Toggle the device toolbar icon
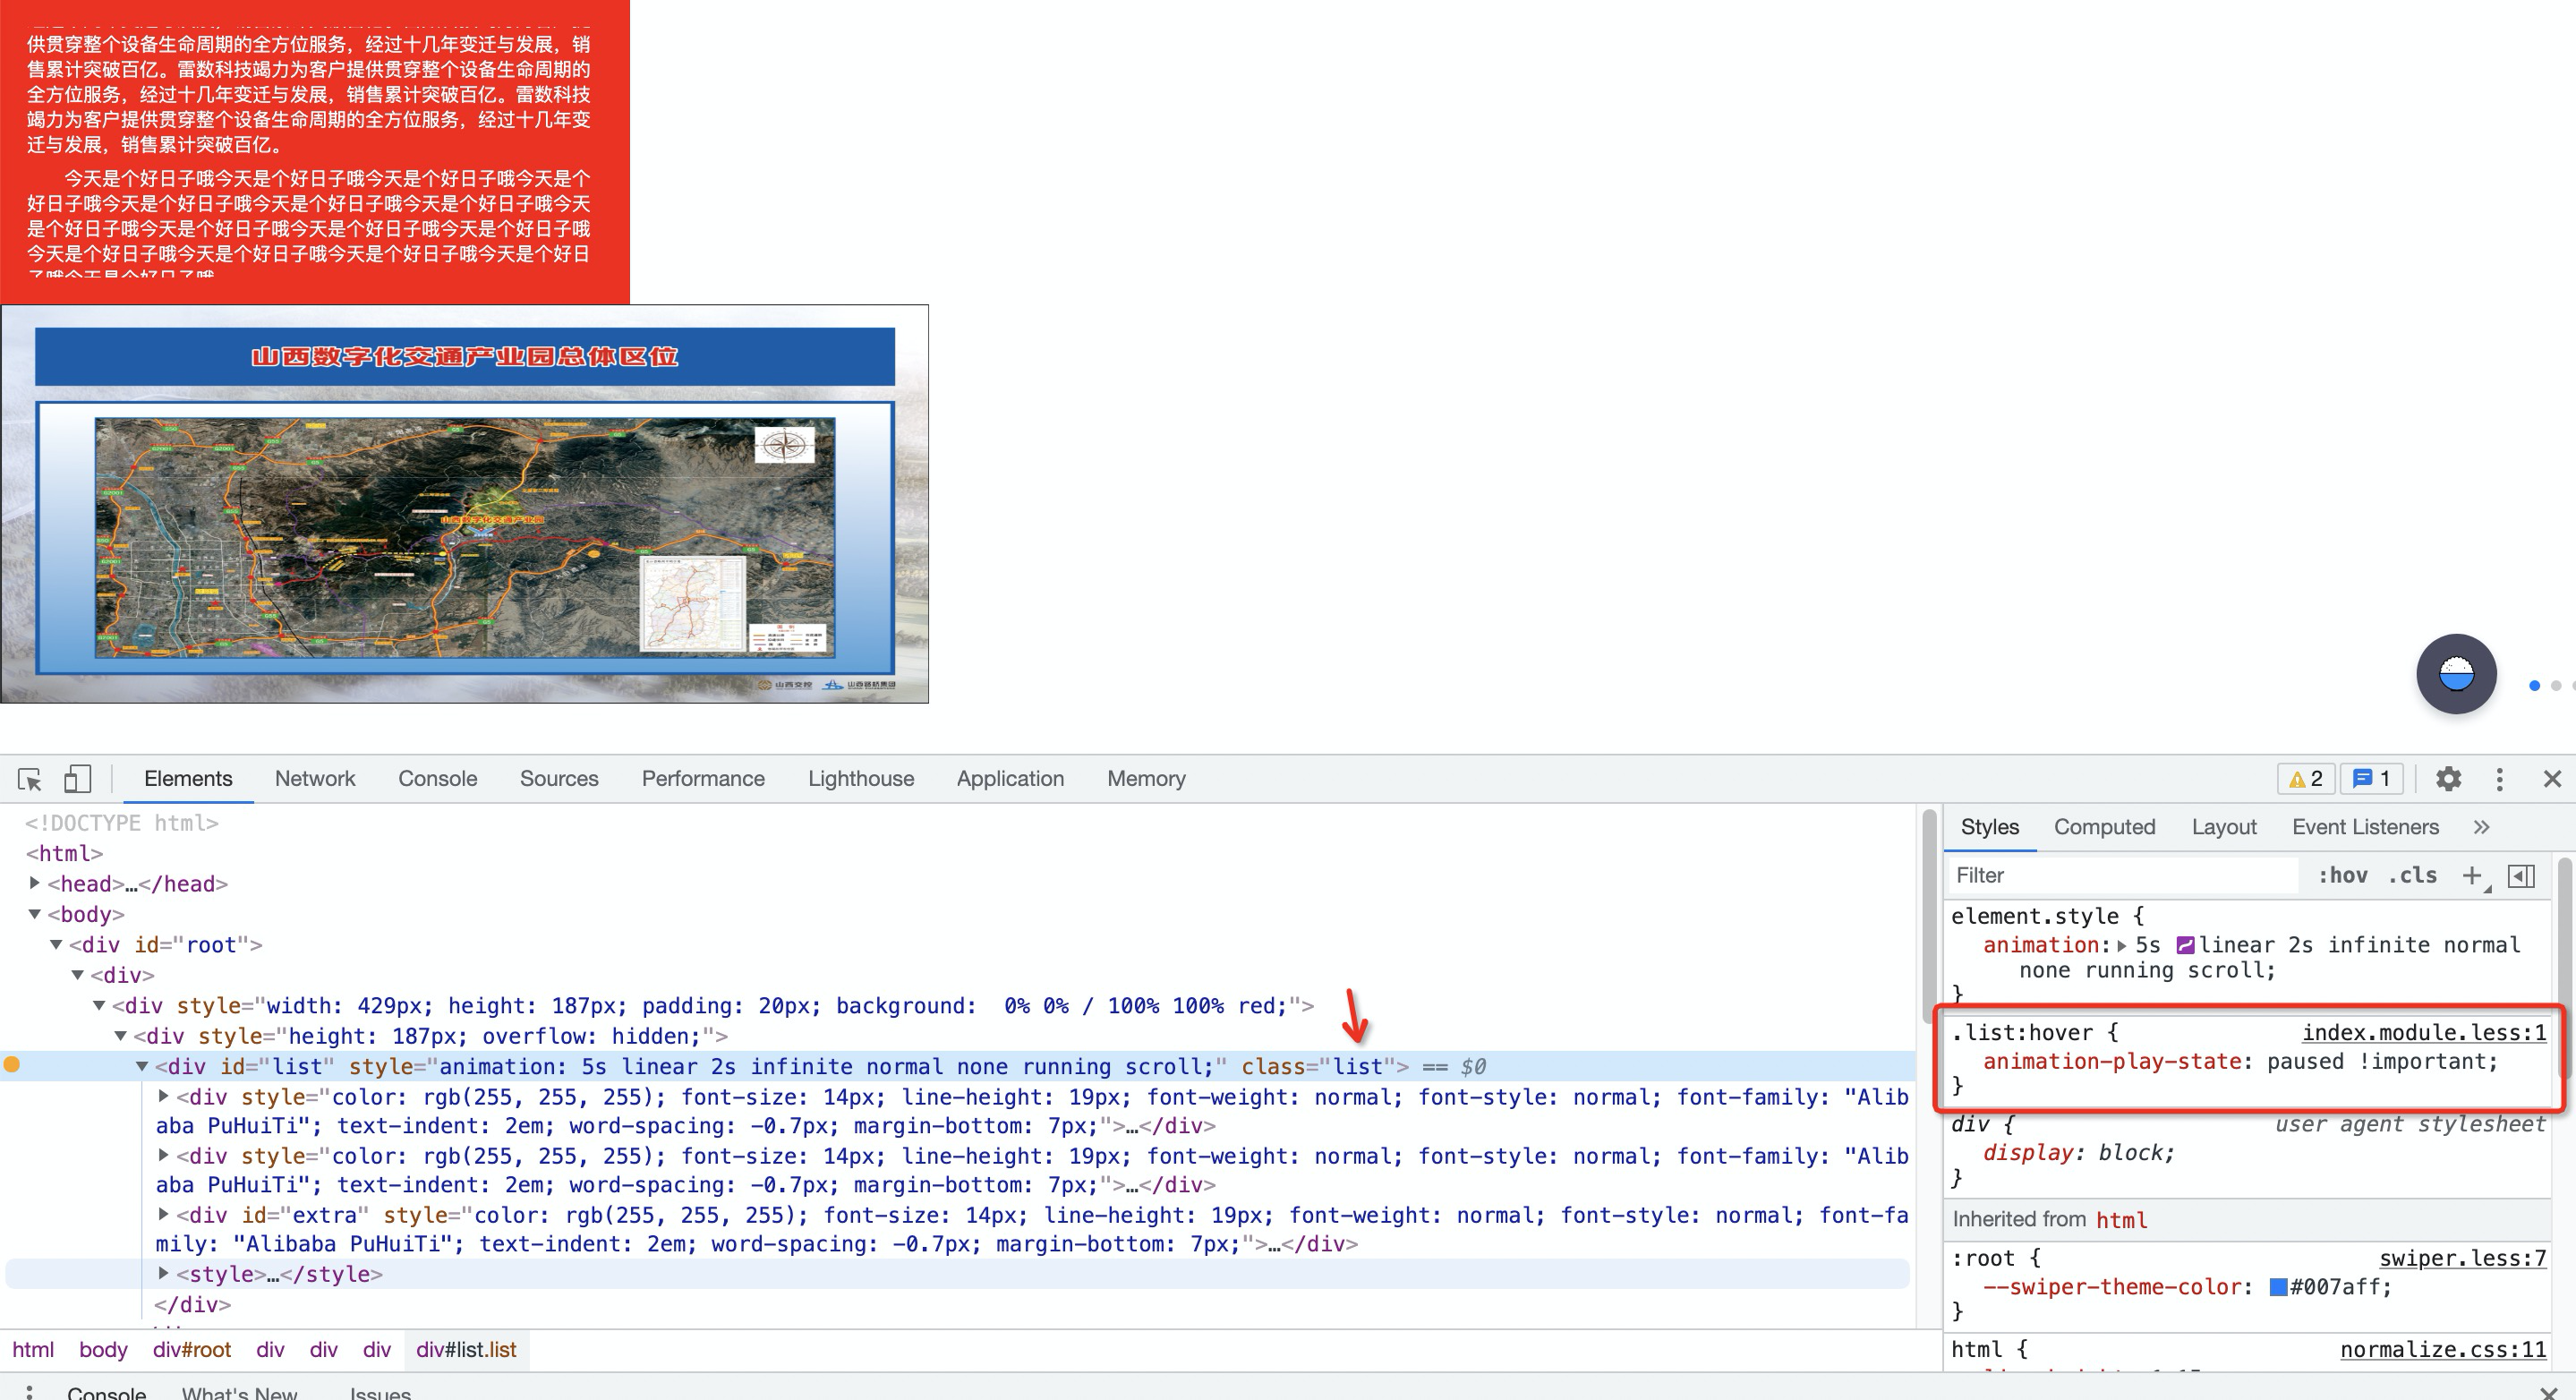 click(77, 779)
